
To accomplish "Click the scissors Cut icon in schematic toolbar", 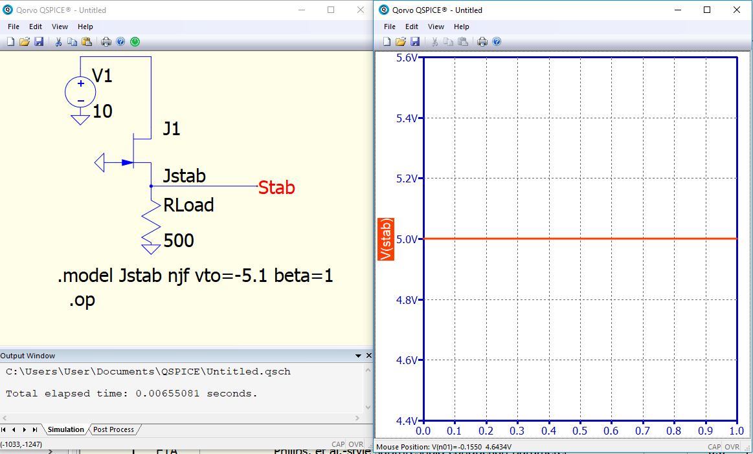I will [x=58, y=42].
